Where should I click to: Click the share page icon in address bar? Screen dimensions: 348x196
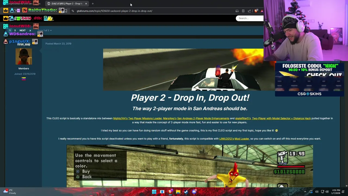point(249,11)
